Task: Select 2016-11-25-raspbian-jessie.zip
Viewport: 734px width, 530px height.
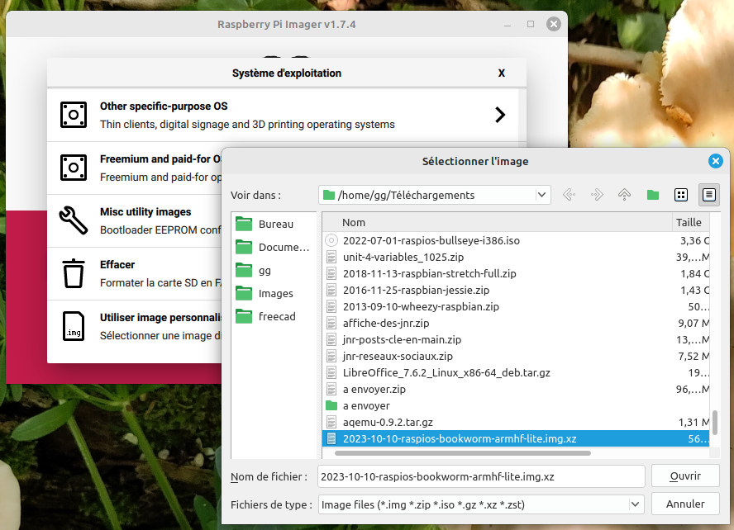Action: tap(416, 291)
